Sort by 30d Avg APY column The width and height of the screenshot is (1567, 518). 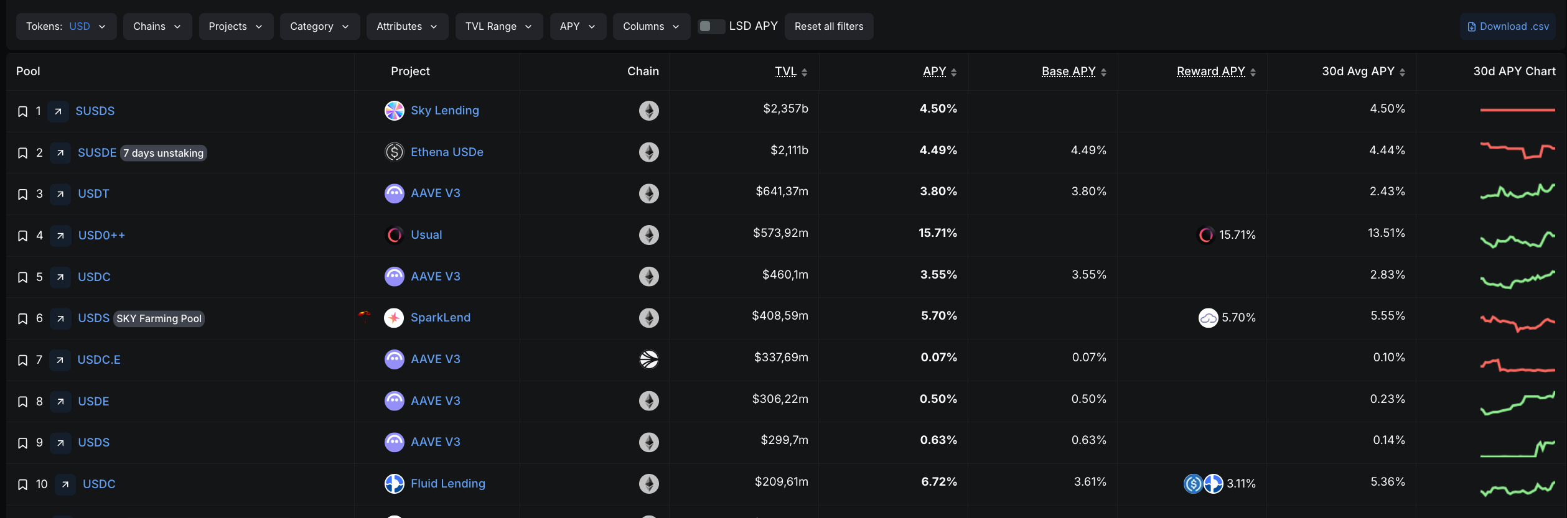pyautogui.click(x=1364, y=72)
